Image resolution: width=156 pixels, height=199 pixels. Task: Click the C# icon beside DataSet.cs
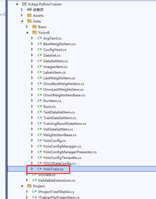[40, 55]
